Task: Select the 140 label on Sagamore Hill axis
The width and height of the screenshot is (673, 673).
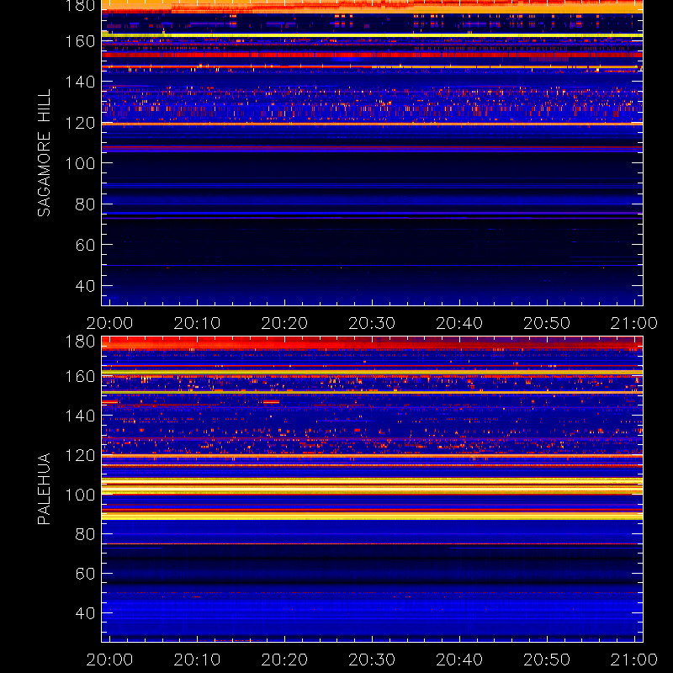Action: (x=80, y=82)
